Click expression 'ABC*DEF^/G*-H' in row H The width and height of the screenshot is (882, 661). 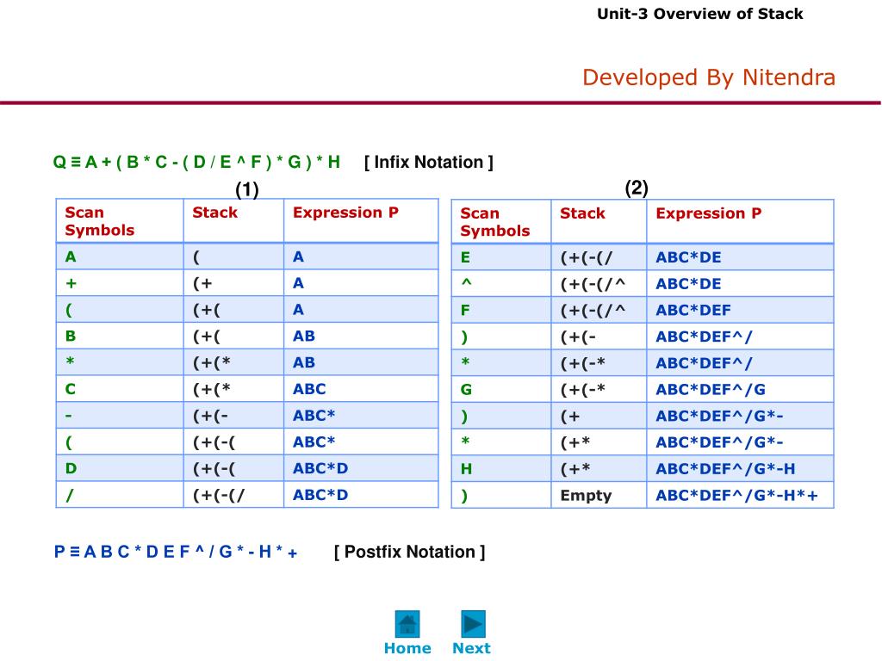tap(725, 469)
